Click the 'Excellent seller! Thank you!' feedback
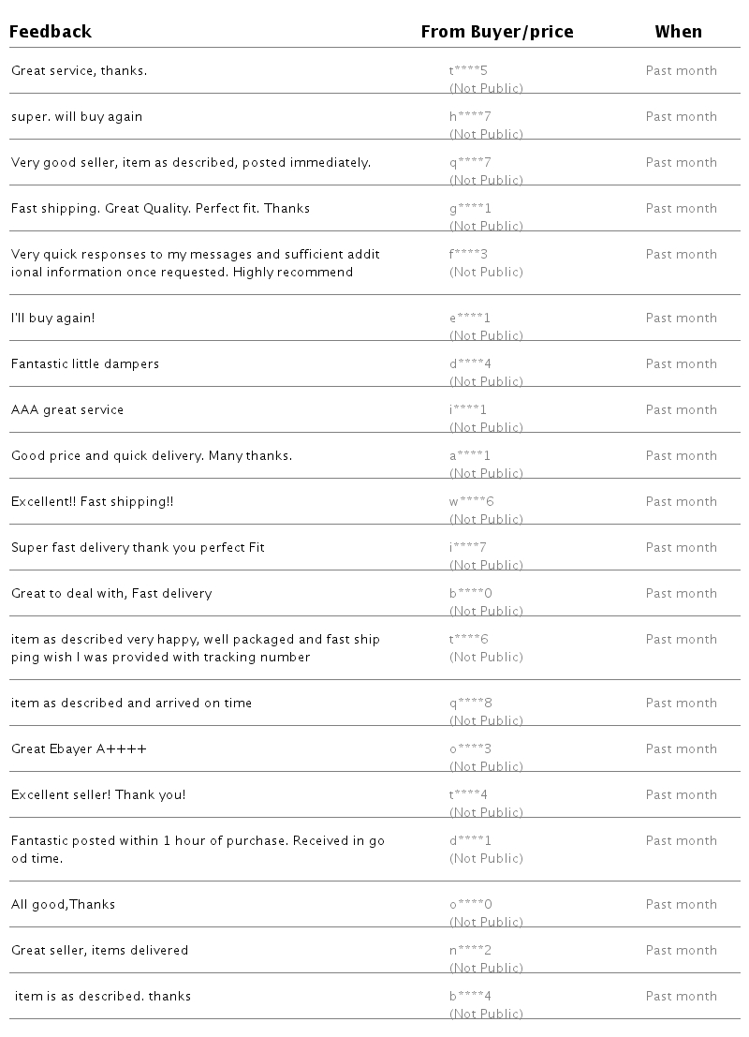The width and height of the screenshot is (749, 1037). coord(98,795)
